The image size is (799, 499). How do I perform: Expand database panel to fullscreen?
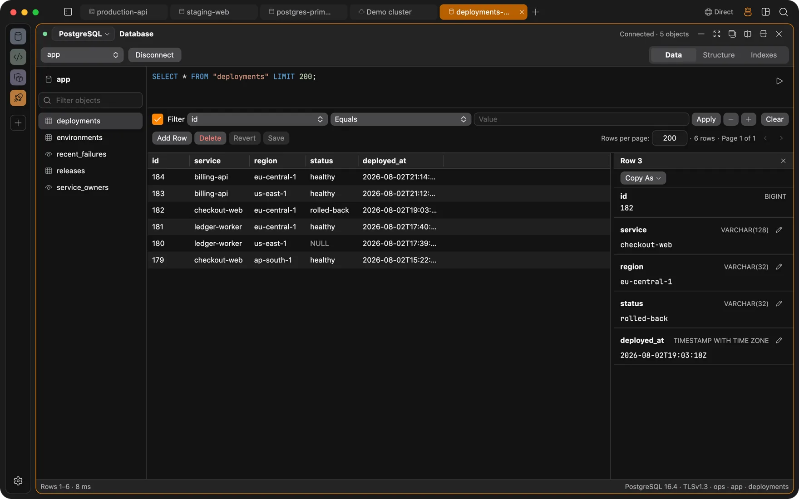[x=717, y=34]
